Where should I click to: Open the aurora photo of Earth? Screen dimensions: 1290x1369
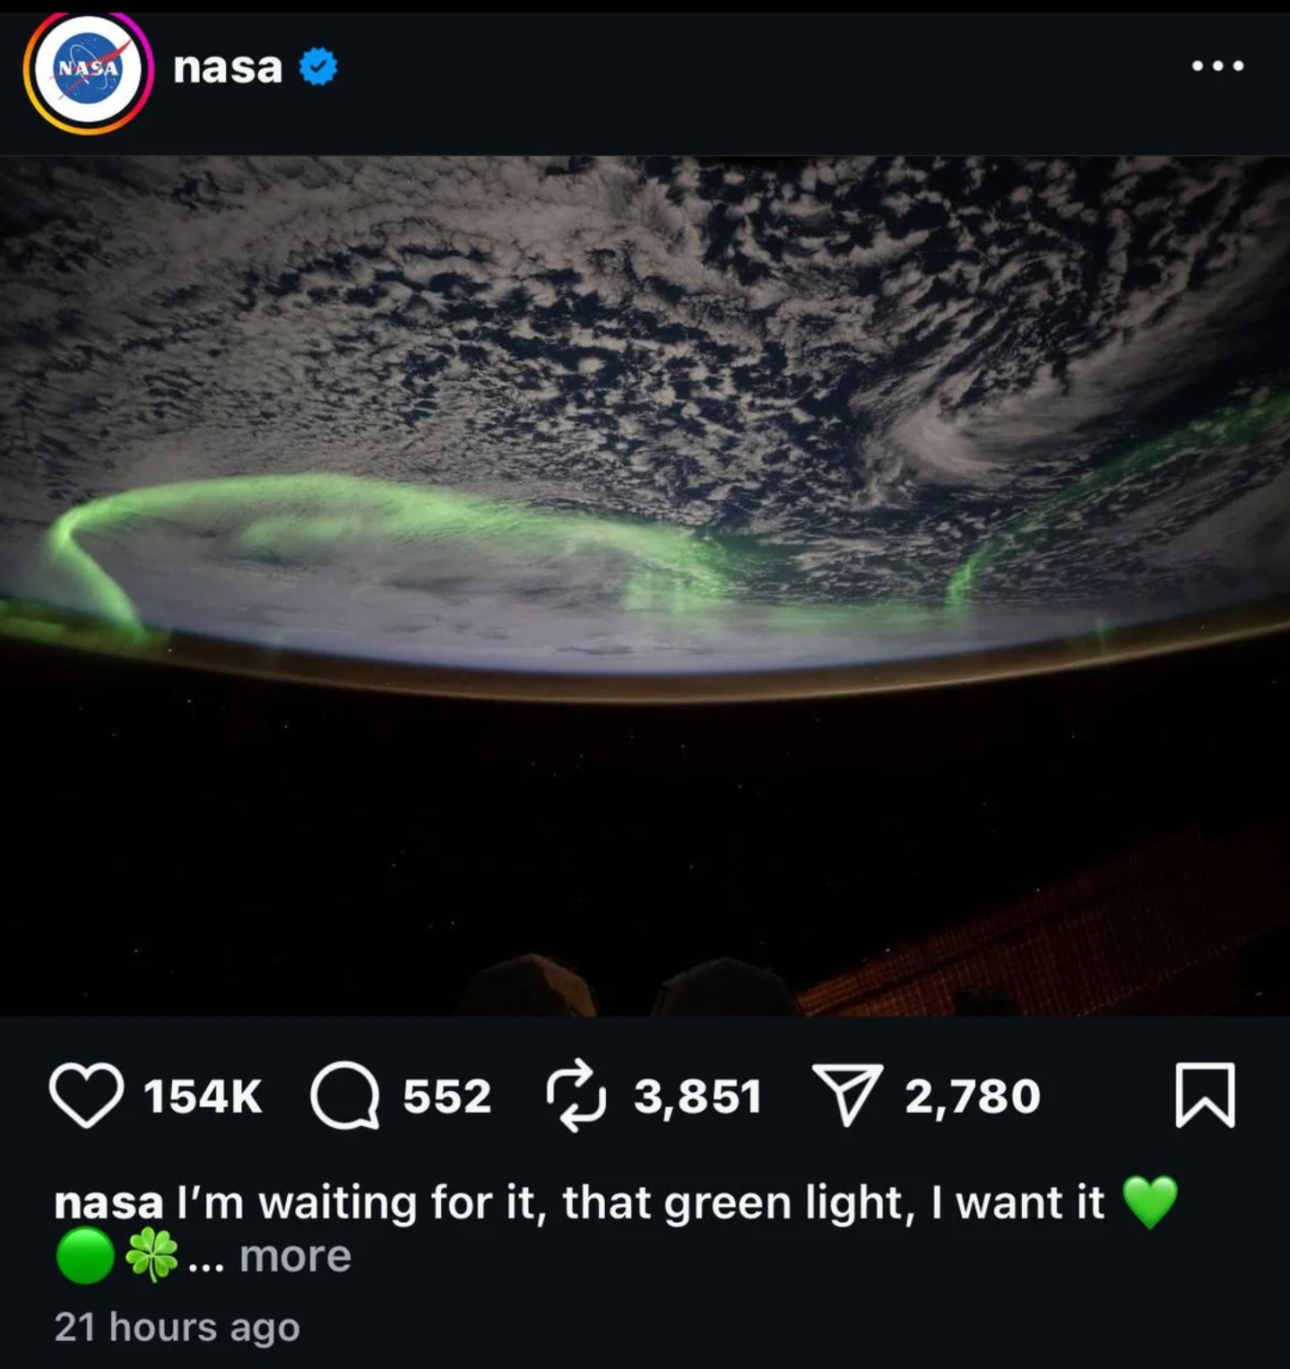click(x=645, y=586)
